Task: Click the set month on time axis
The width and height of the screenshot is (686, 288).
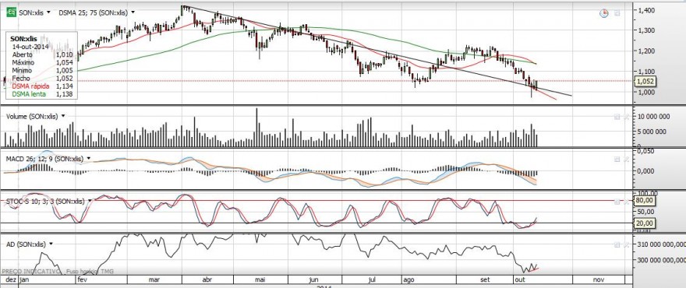Action: 485,279
